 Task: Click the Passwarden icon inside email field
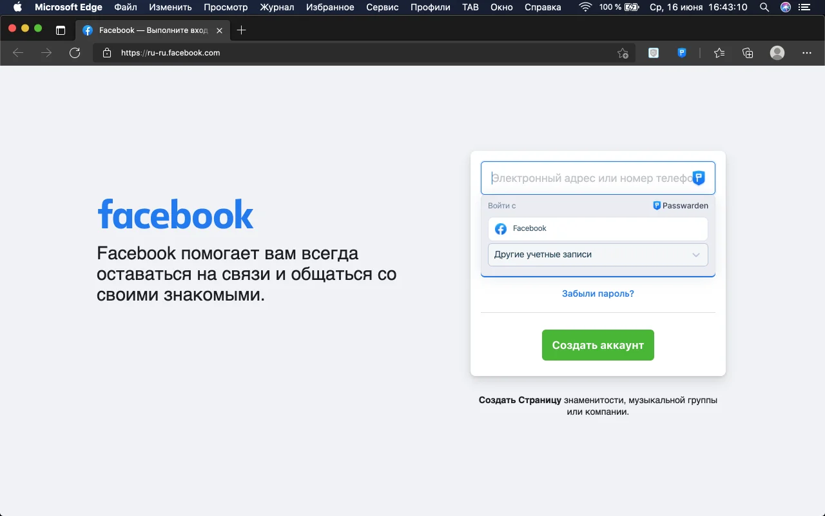pos(699,178)
